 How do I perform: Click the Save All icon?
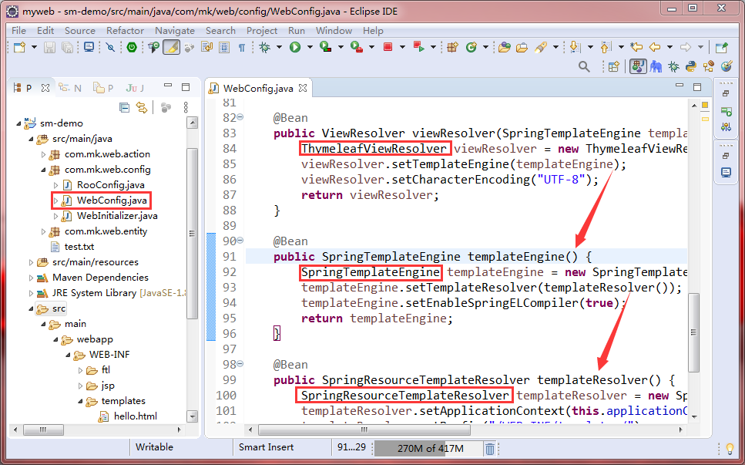[x=68, y=47]
